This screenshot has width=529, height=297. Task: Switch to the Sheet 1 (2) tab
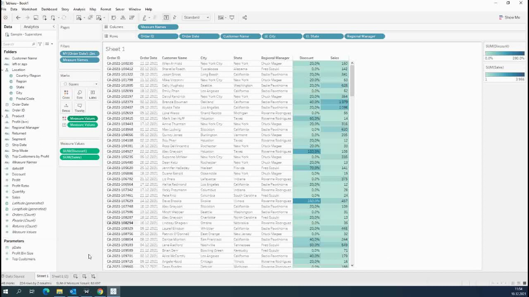tap(60, 276)
